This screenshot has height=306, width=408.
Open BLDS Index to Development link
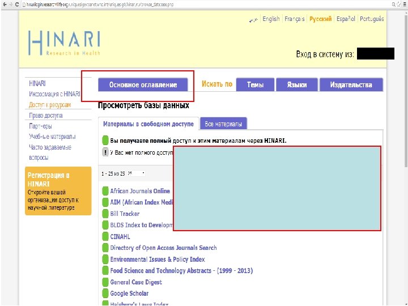coord(141,225)
